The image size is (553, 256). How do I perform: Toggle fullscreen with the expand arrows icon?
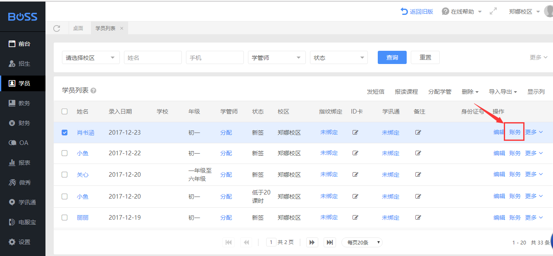coord(493,12)
